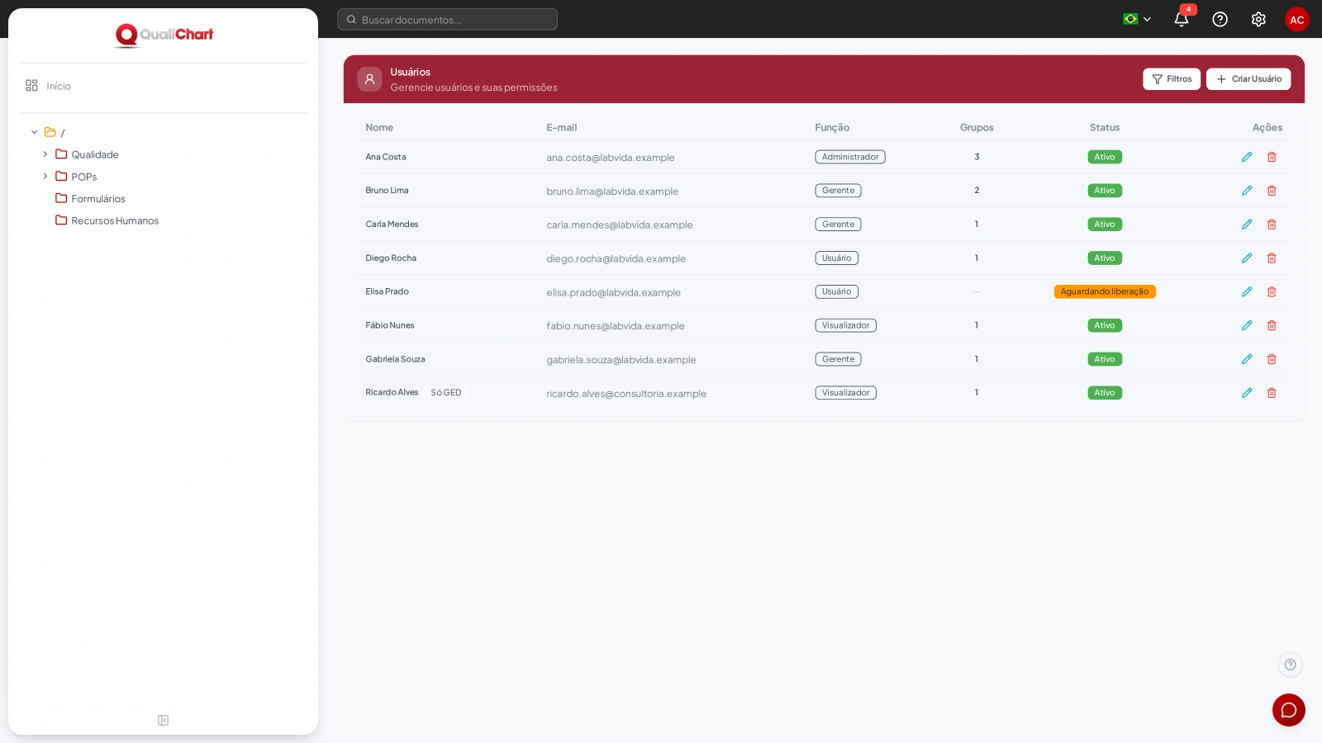The height and width of the screenshot is (743, 1322).
Task: Click the QualiChart logo
Action: [x=164, y=35]
